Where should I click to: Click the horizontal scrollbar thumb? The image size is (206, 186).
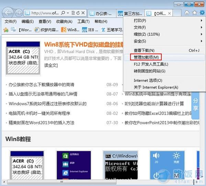tap(62, 182)
